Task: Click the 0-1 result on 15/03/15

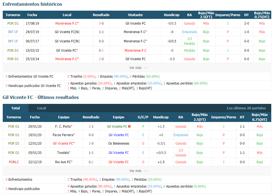Action: (x=101, y=50)
